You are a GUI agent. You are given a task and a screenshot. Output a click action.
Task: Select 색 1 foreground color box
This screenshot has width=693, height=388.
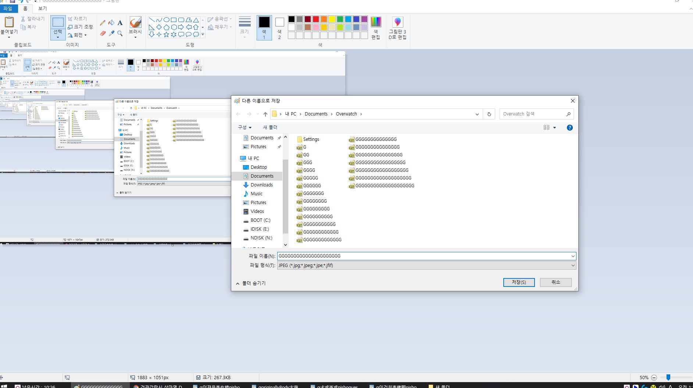264,27
